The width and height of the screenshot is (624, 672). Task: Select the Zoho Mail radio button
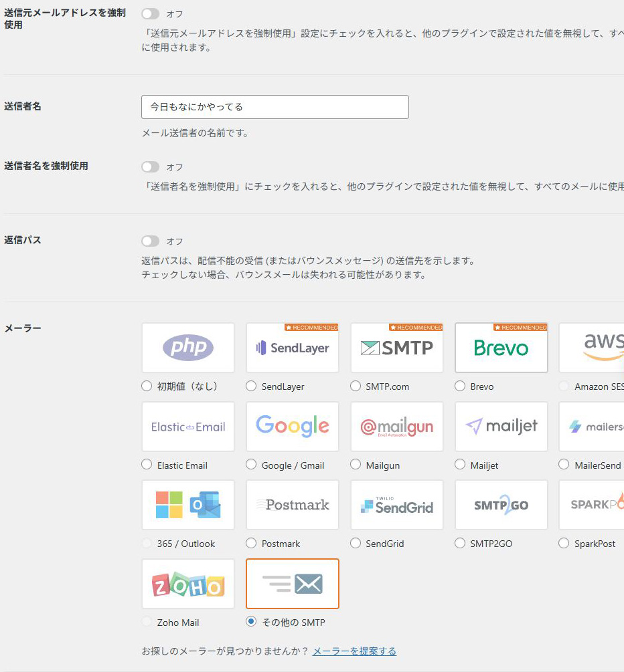coord(147,622)
